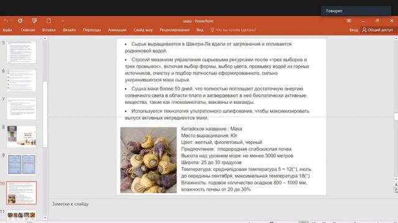Select slide 9 thumbnail with certificates
Image resolution: width=398 pixels, height=223 pixels.
point(21,165)
